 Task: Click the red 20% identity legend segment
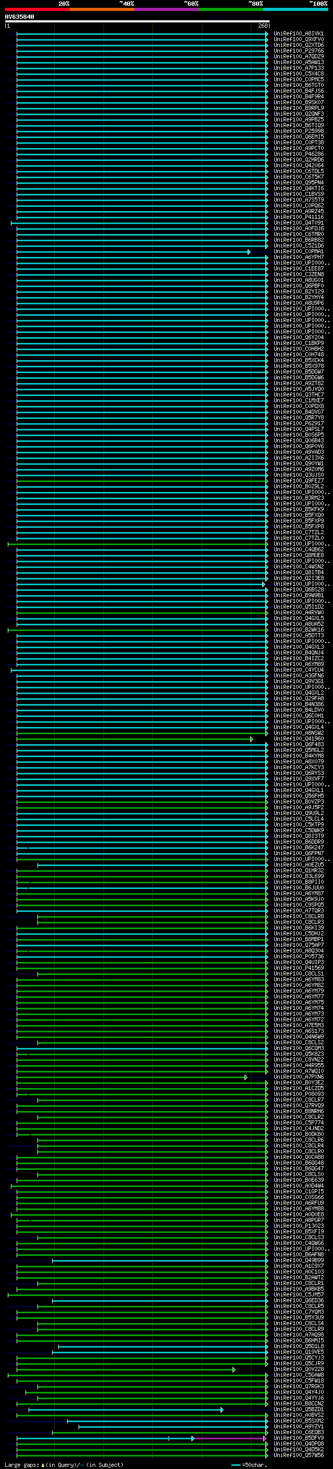(x=37, y=9)
